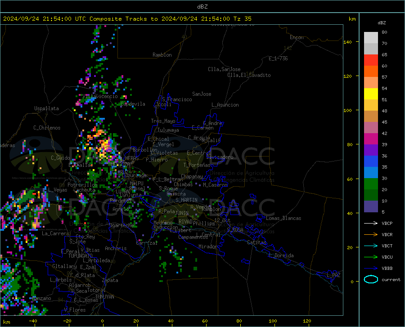Click the Divisadero place label
Image resolution: width=405 pixels, height=327 pixels.
[x=220, y=157]
